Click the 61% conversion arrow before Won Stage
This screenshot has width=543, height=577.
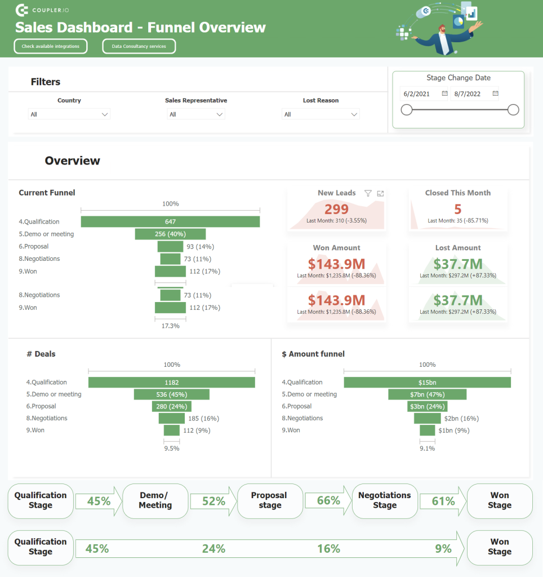click(444, 501)
